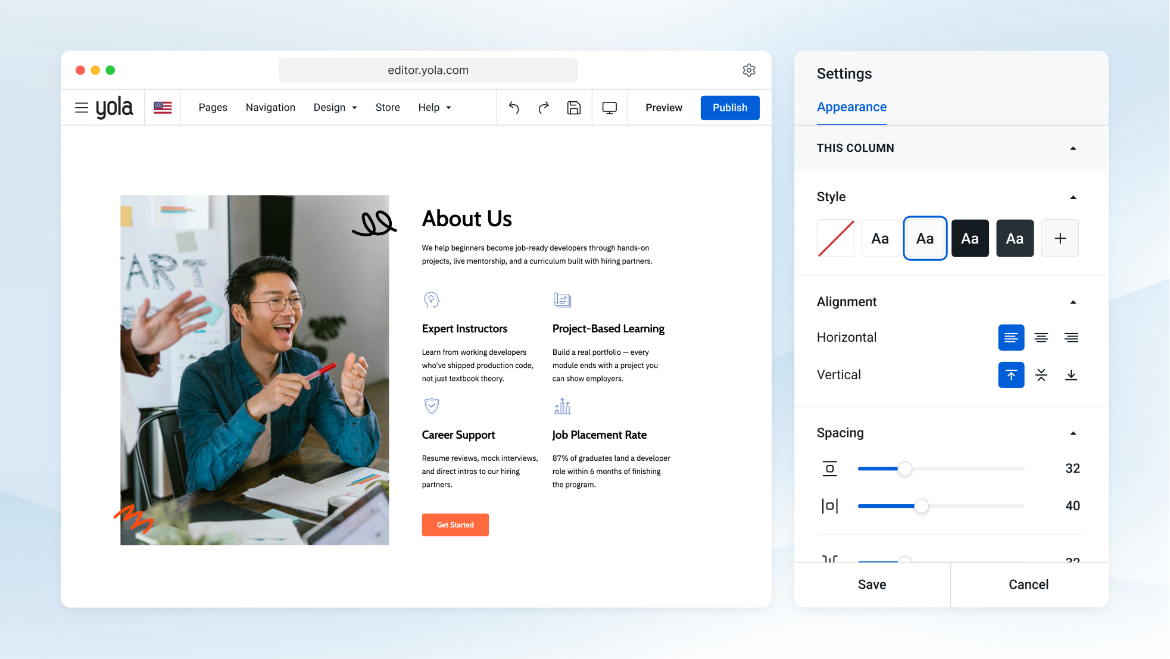Open the desktop device preview icon

(610, 108)
